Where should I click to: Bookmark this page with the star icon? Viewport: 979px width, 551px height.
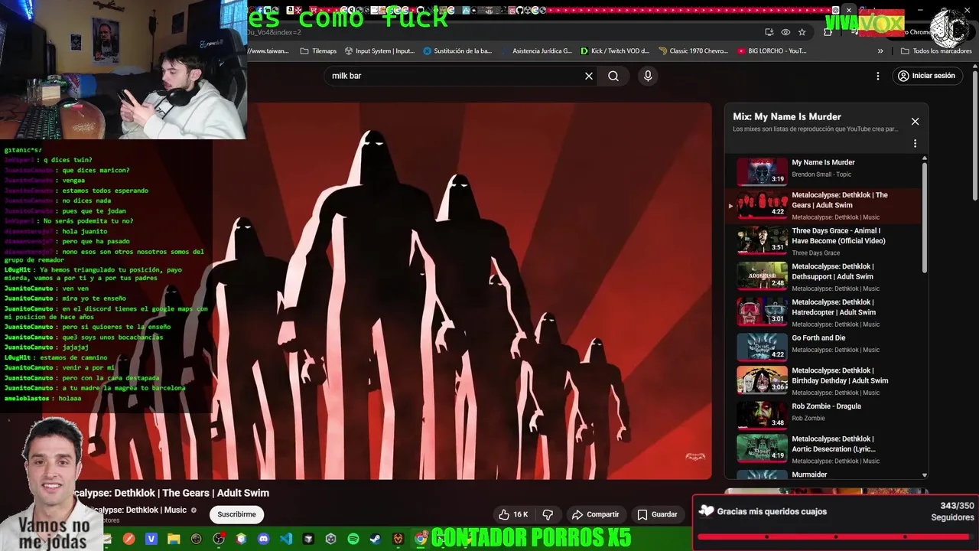tap(802, 32)
